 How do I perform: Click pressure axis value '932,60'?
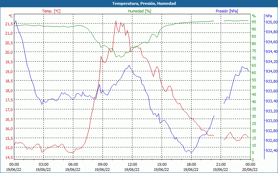pyautogui.click(x=271, y=140)
